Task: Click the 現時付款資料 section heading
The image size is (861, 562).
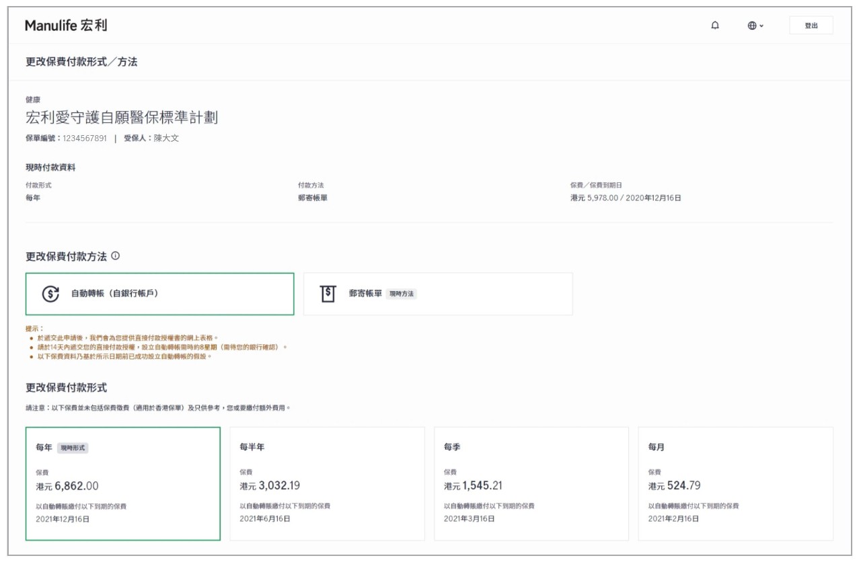Action: (x=50, y=167)
